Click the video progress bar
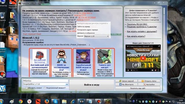185x104 pixels. pyautogui.click(x=143, y=68)
